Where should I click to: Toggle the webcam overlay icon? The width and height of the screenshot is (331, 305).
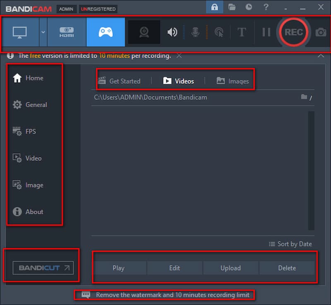coord(144,32)
